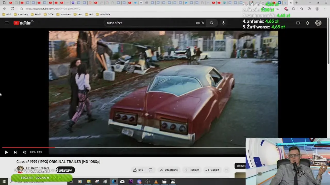The height and width of the screenshot is (185, 330).
Task: Open the news flash bookmarks folder
Action: pos(103,14)
